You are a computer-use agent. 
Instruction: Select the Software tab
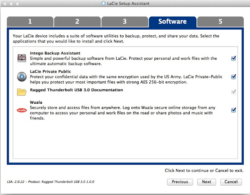pos(172,22)
